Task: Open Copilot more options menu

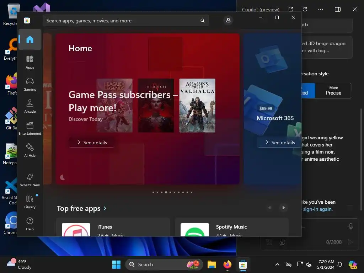Action: tap(321, 9)
